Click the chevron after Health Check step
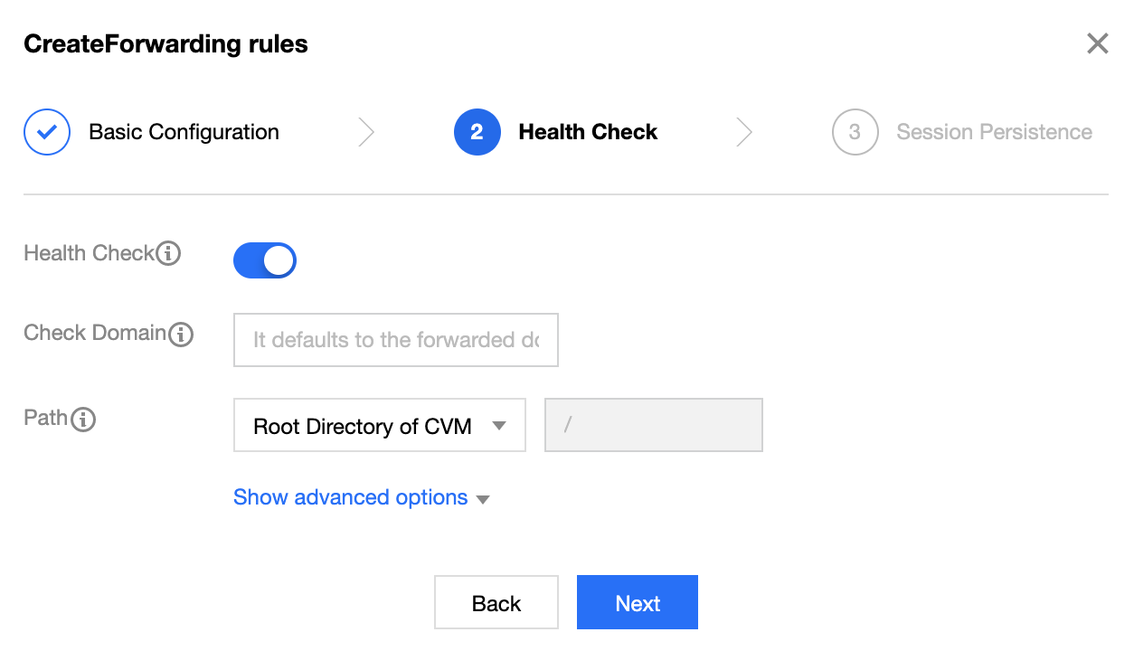 click(743, 132)
